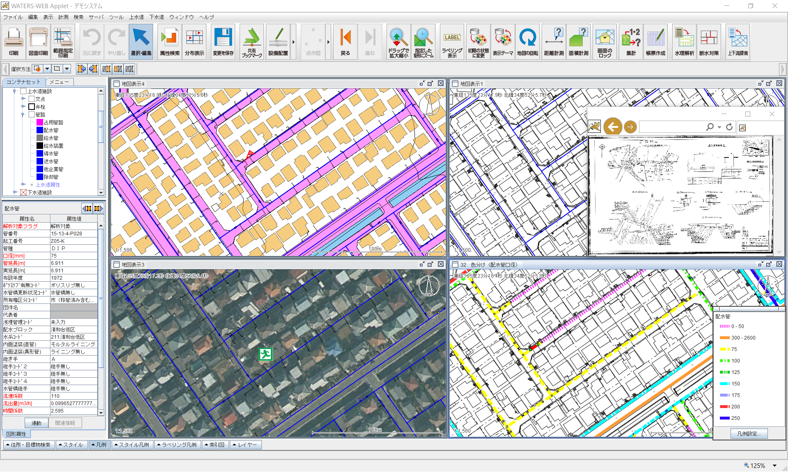Click the magenta 占用管路 color swatch
Screen dimensions: 788x472
[x=40, y=122]
